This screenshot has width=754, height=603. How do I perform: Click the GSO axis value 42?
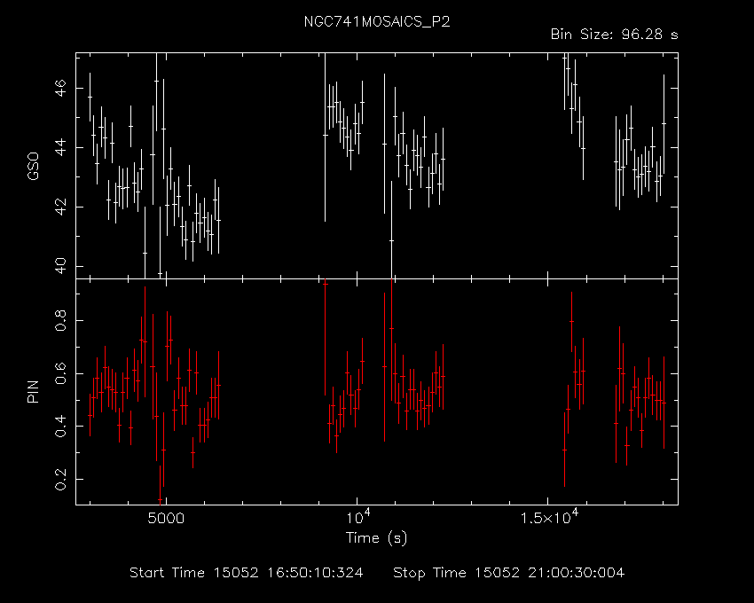pyautogui.click(x=60, y=207)
